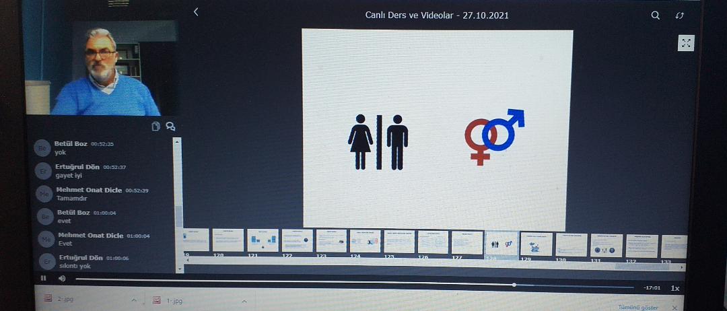Open slide thumbnail 124

[365, 242]
